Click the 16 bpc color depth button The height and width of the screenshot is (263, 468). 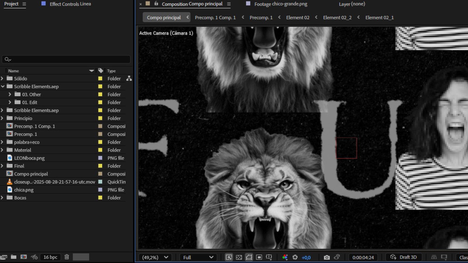(50, 257)
